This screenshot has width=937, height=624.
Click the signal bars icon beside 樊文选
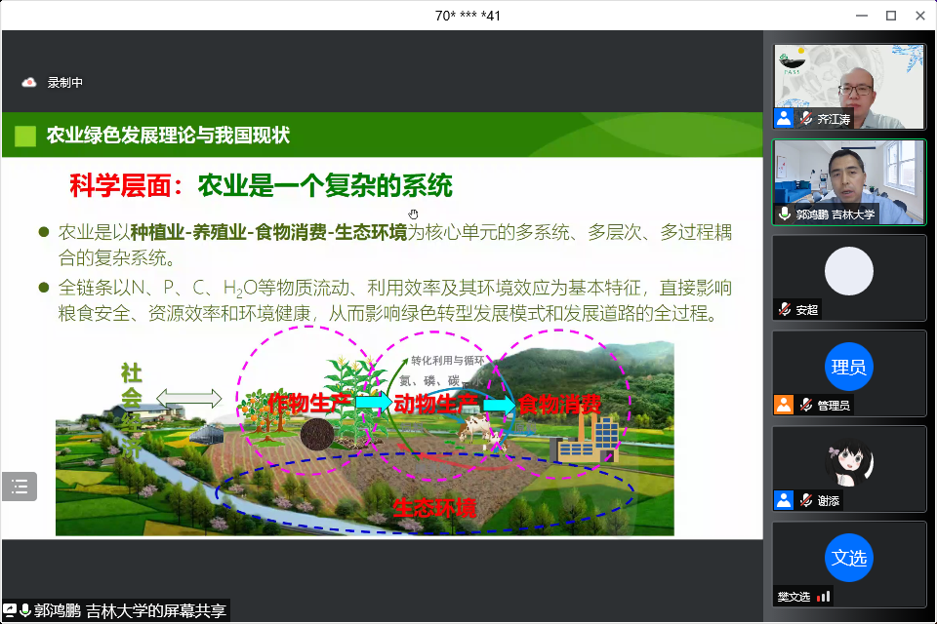click(x=824, y=596)
